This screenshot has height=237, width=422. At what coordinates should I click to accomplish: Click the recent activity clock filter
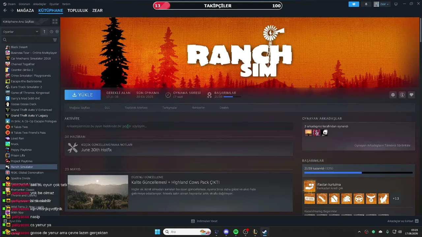tap(51, 32)
